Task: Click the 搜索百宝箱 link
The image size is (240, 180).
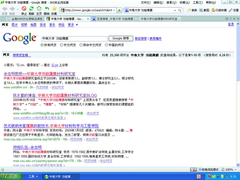Action: pos(22,55)
